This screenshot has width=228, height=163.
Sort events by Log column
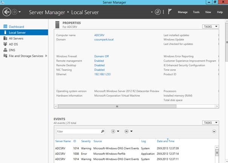click(x=143, y=141)
